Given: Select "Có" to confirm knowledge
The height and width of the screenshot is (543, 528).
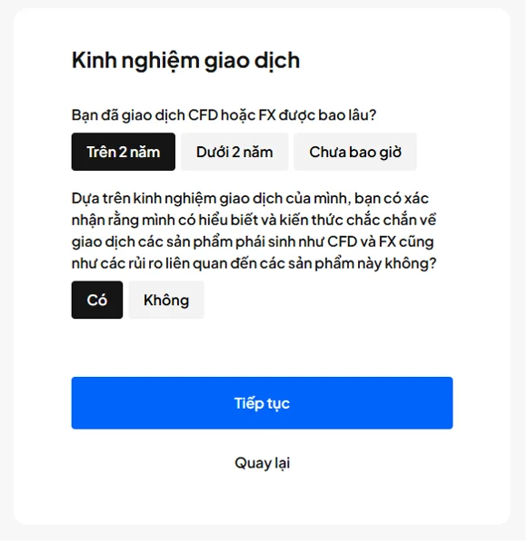Looking at the screenshot, I should point(97,301).
